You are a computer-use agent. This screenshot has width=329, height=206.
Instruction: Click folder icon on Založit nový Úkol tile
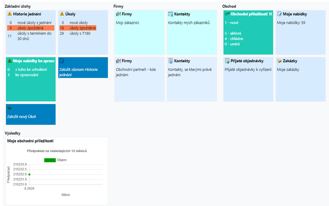tap(9, 108)
